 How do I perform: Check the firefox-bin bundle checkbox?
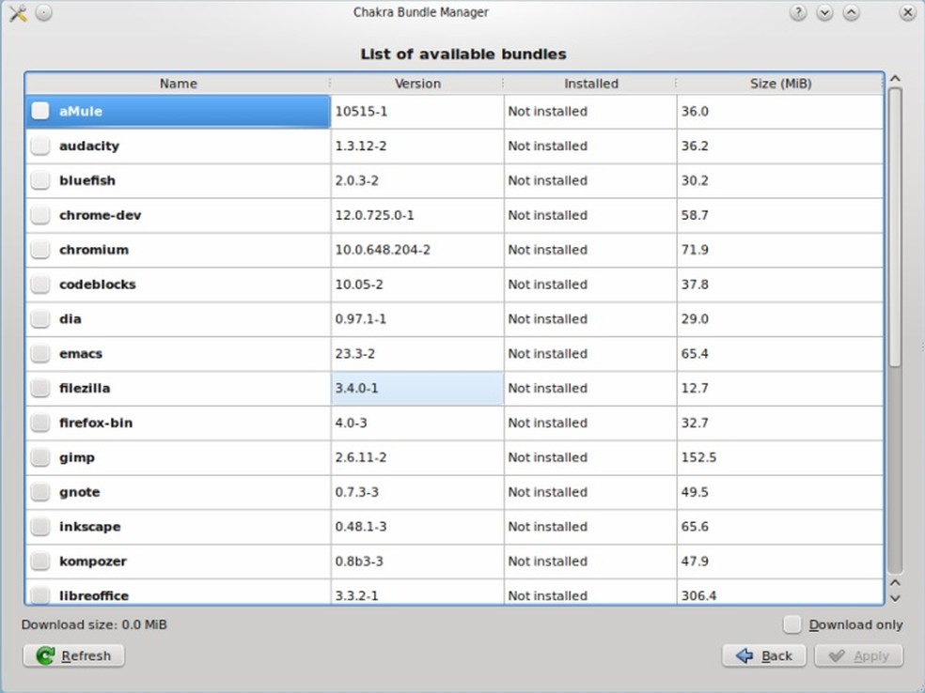(39, 423)
